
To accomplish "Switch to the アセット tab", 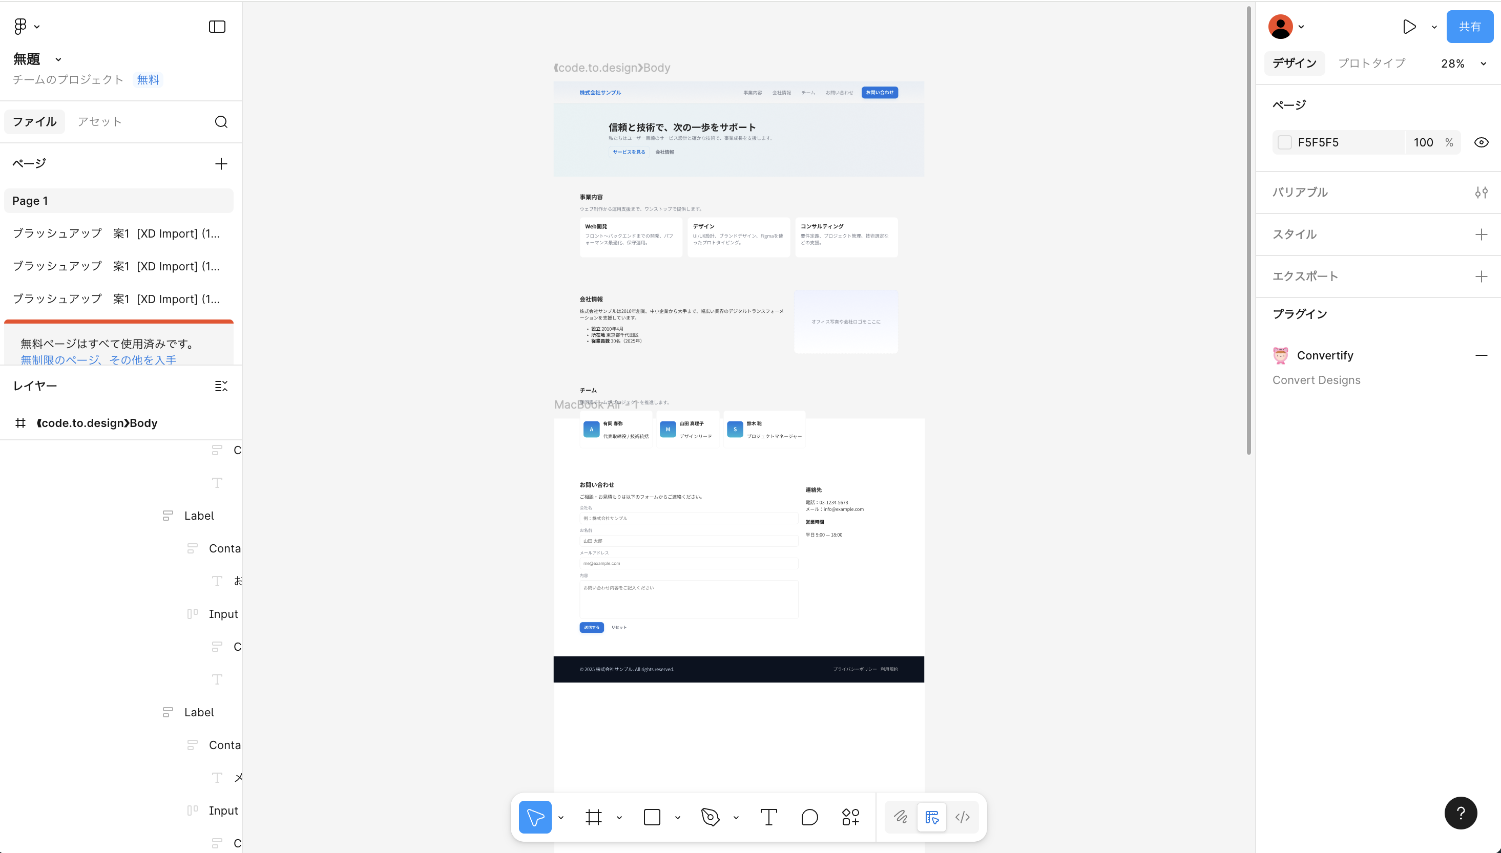I will [99, 122].
